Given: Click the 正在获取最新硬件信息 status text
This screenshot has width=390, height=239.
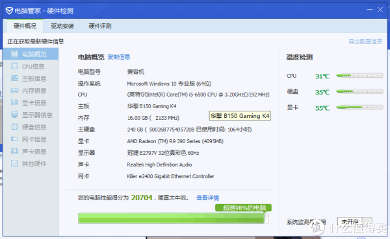Looking at the screenshot, I should pos(36,41).
